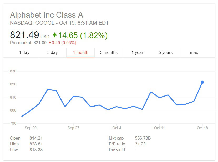
Task: Click the High value 828.81
Action: point(36,144)
